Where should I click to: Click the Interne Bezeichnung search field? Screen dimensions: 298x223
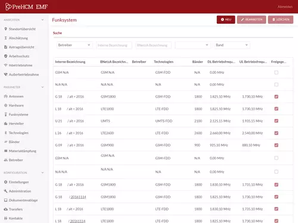point(114,45)
